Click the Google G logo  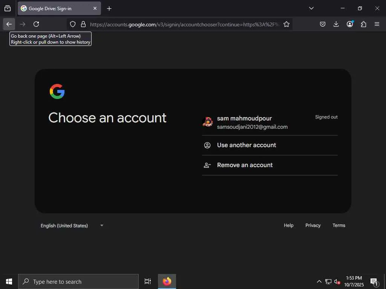click(57, 91)
